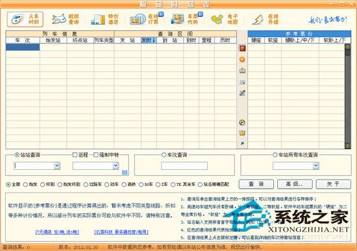This screenshot has width=357, height=251.
Task: Click the 软卧上/下 column header
Action: click(335, 40)
